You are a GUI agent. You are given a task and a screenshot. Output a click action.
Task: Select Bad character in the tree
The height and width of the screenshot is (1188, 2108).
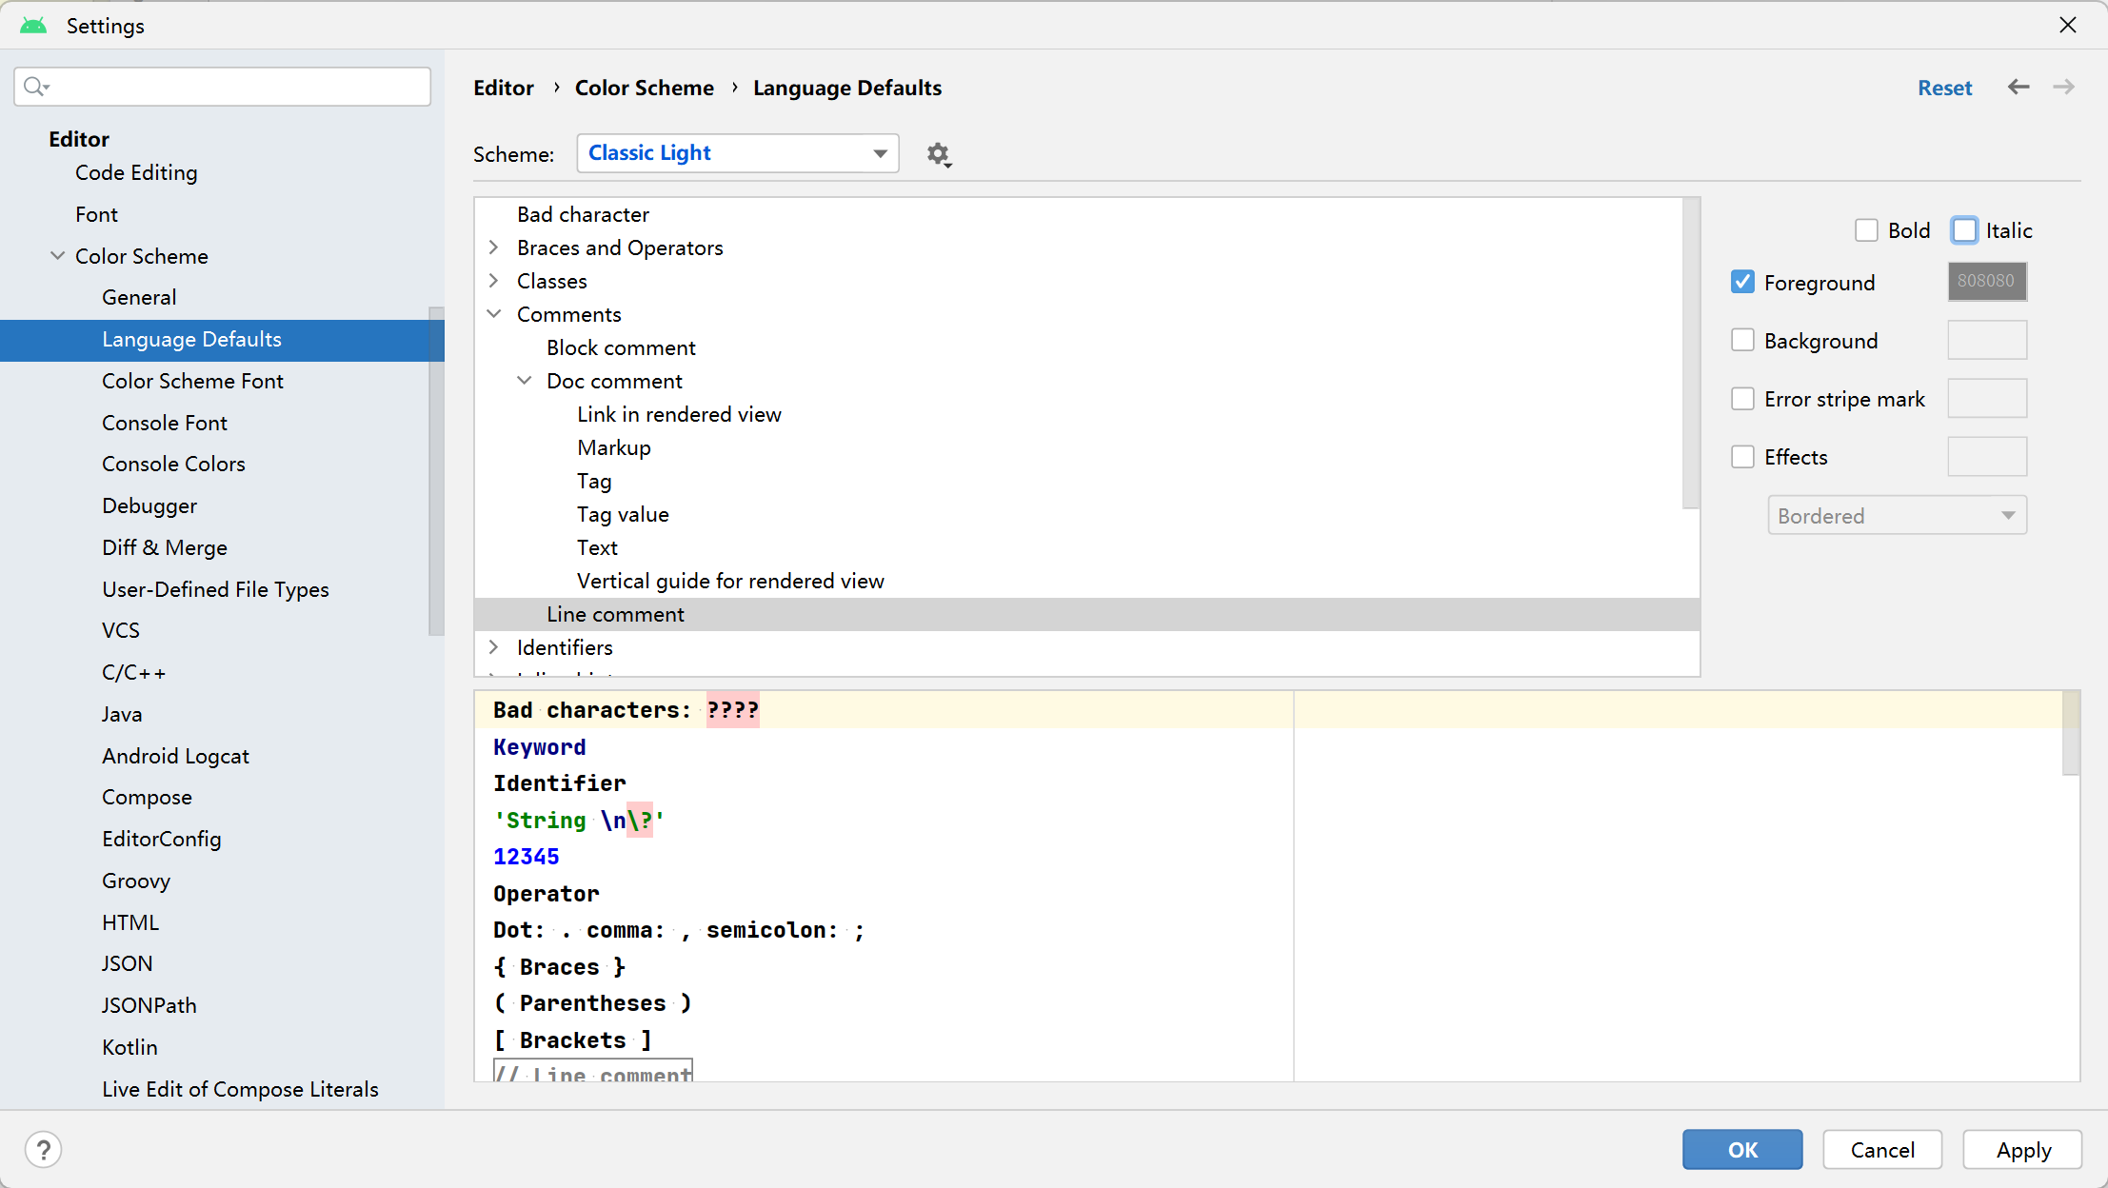click(583, 214)
